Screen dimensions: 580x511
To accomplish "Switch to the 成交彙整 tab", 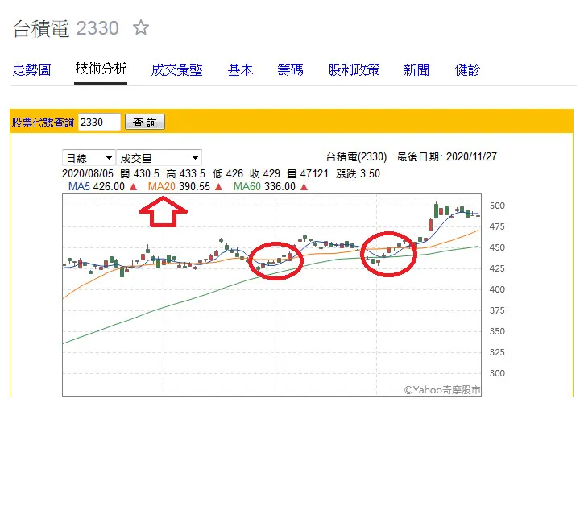I will tap(176, 70).
